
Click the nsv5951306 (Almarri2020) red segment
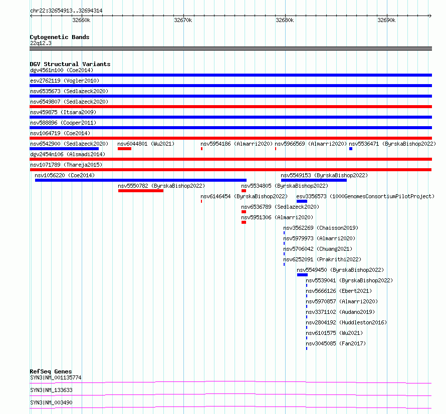[x=244, y=222]
